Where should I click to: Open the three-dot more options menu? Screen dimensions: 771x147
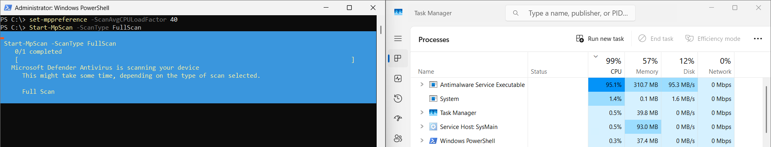[758, 39]
